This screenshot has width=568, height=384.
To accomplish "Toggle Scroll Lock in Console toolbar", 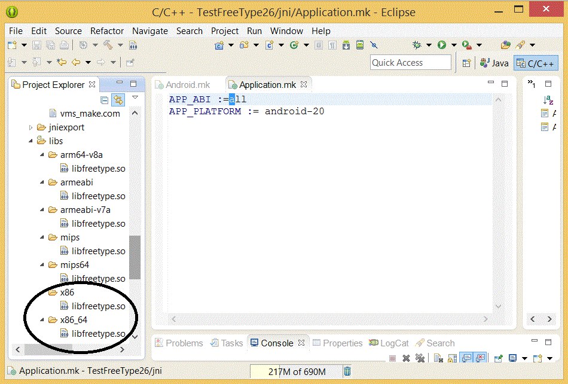I will (x=453, y=358).
